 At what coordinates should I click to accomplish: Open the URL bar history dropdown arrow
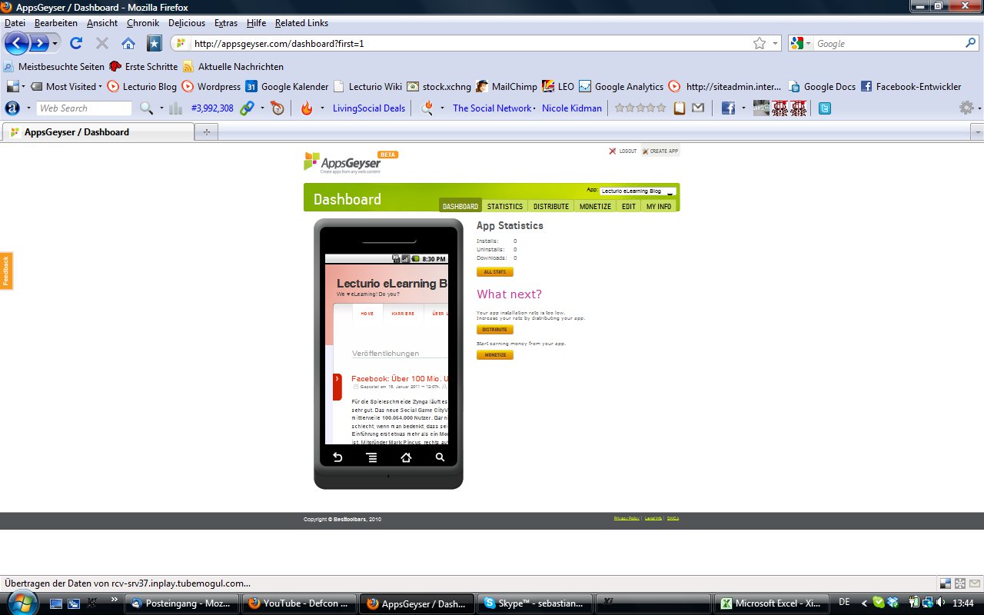[776, 43]
